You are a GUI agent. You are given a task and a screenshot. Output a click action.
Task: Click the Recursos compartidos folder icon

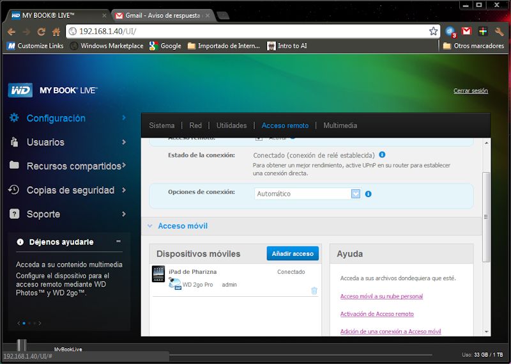14,165
